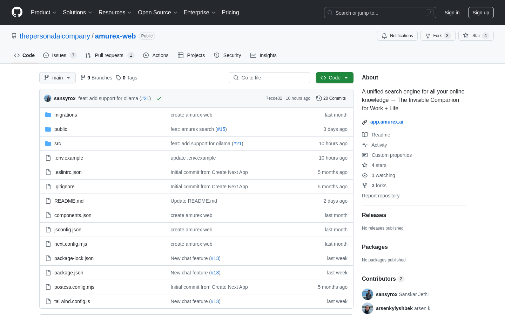Open the 20 Commits history

tap(331, 98)
